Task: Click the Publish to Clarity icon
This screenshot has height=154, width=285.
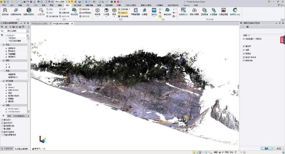Action: (x=235, y=11)
